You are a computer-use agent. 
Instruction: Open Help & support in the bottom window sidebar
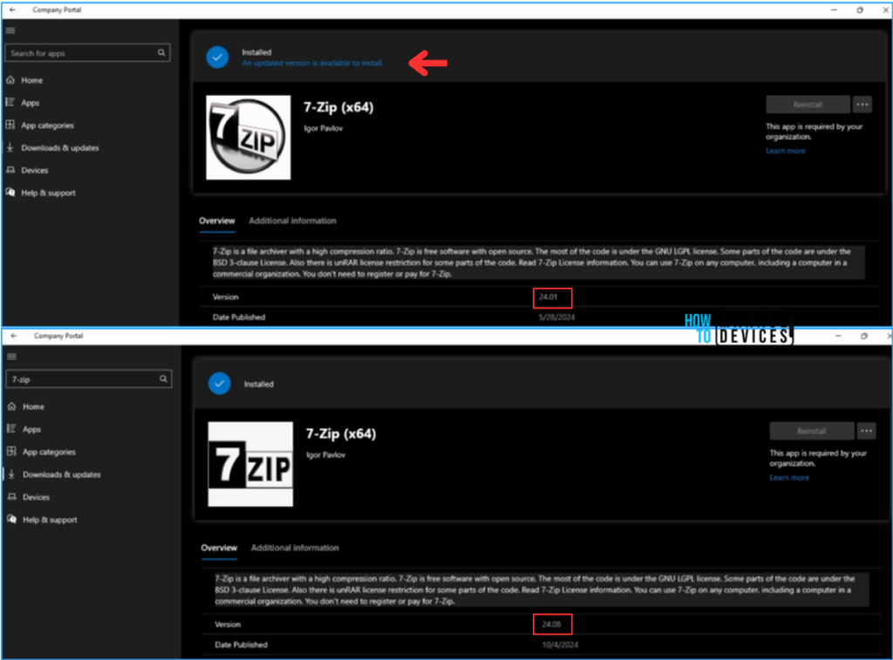(50, 520)
